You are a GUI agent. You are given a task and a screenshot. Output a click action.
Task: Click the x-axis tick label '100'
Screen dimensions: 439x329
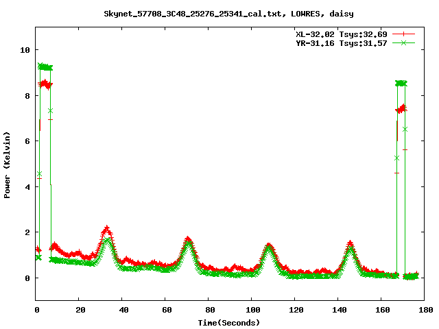253,310
